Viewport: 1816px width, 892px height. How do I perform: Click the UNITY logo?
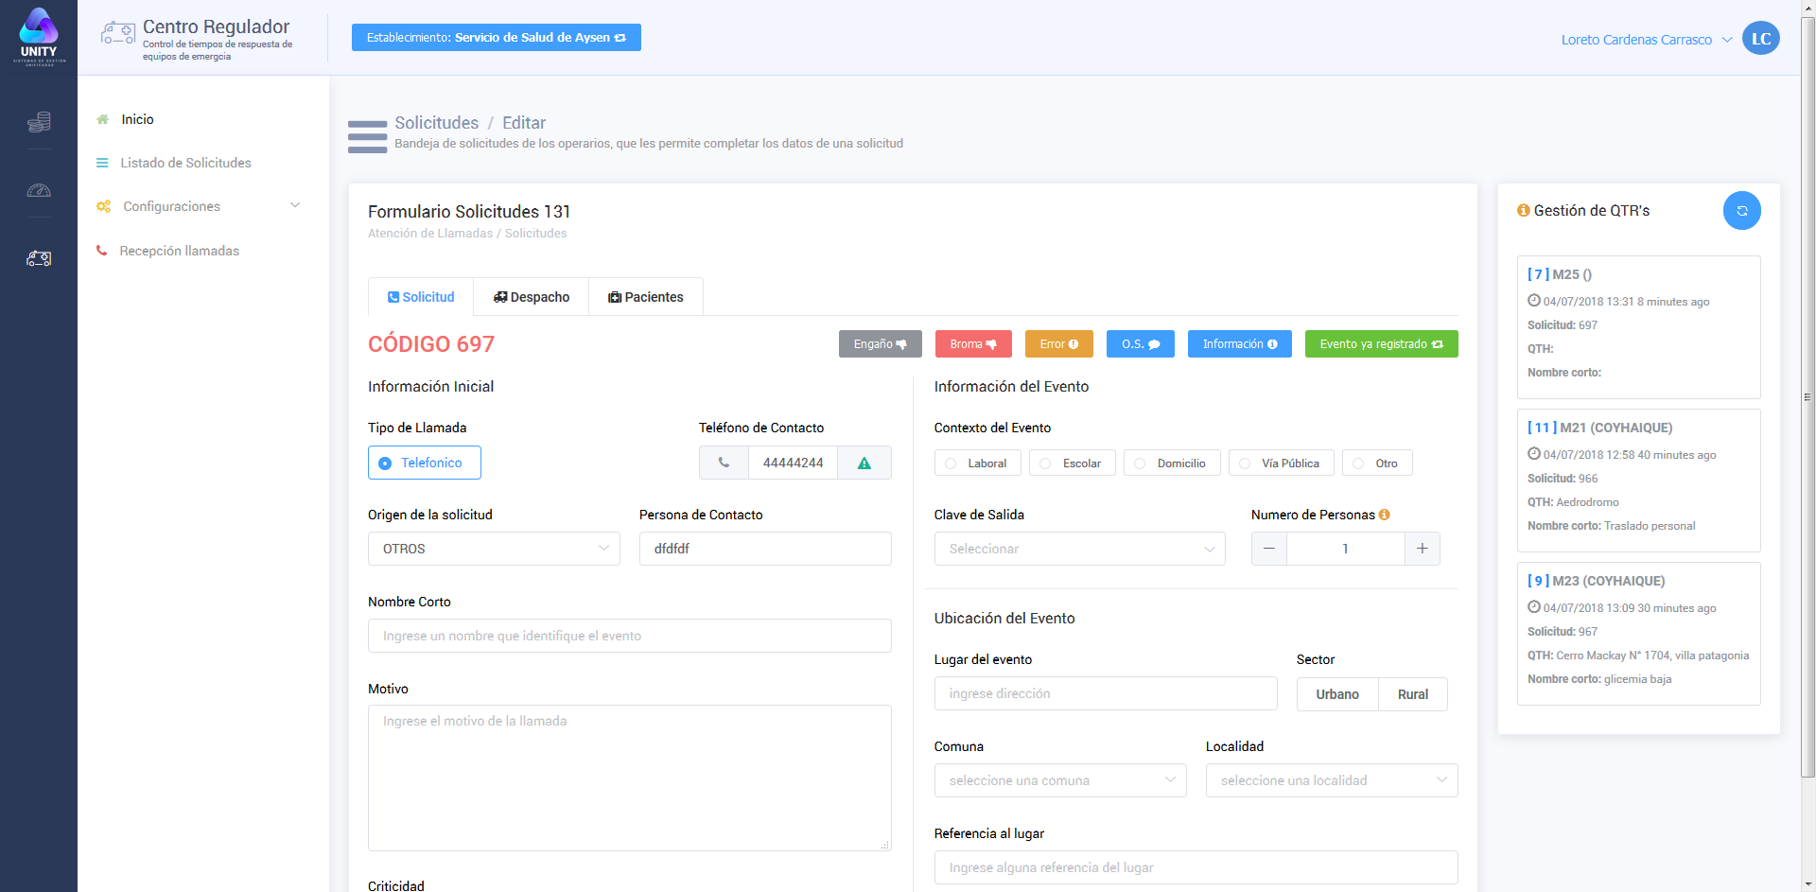pos(39,37)
